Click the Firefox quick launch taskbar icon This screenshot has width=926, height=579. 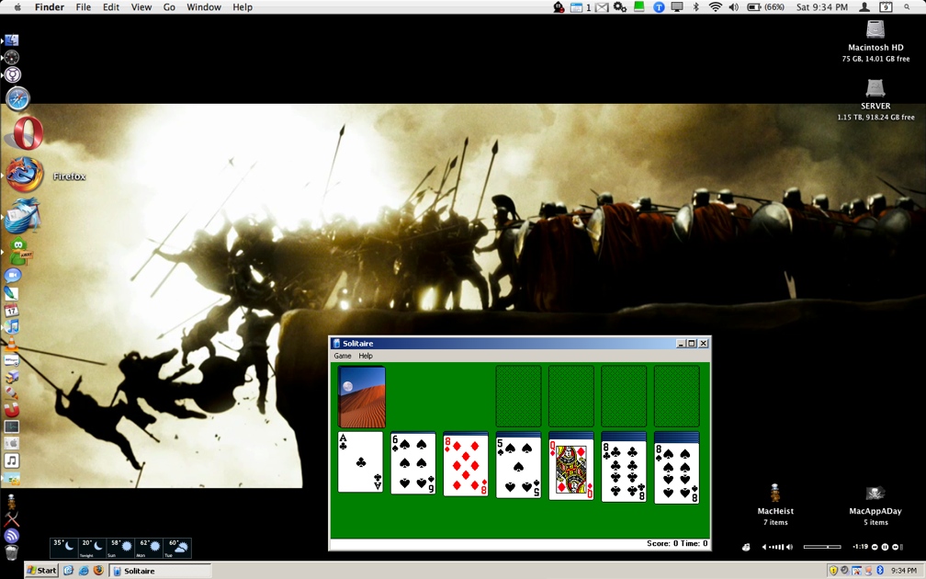coord(98,570)
